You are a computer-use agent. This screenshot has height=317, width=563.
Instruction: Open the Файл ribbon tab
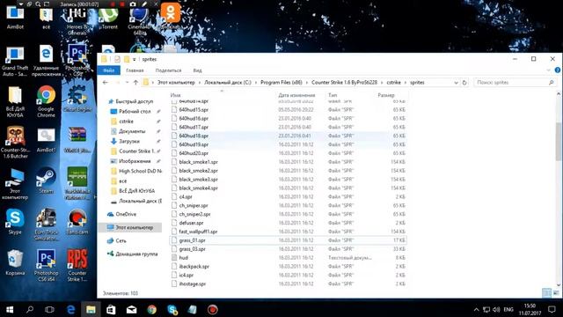pos(109,70)
